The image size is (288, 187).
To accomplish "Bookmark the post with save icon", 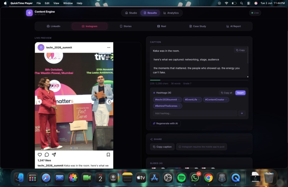I will (108, 155).
